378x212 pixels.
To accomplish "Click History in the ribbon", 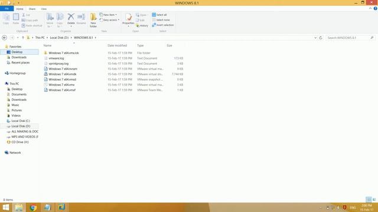I will coord(142,25).
